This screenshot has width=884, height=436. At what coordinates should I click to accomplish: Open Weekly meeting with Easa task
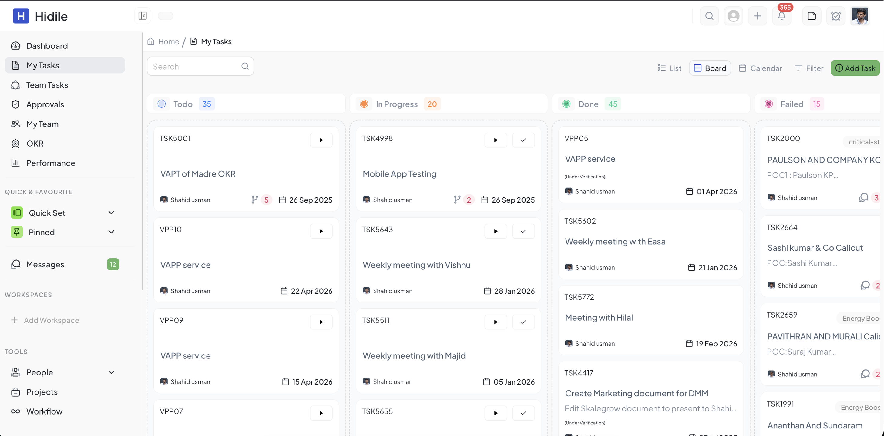tap(615, 241)
